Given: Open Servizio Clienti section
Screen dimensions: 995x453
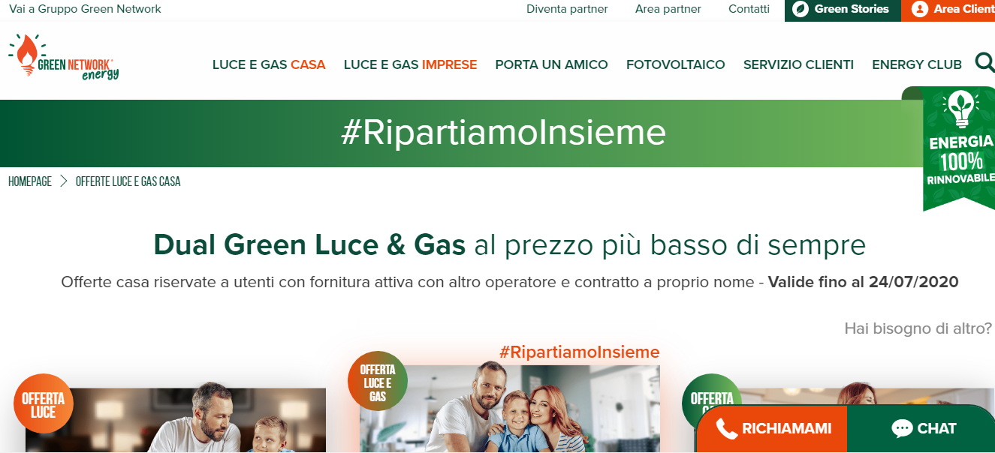Looking at the screenshot, I should coord(798,64).
